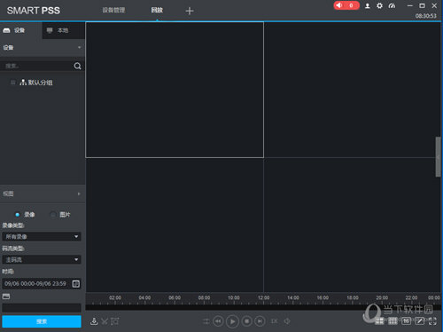This screenshot has height=332, width=443.
Task: Open the user account icon
Action: pos(368,5)
